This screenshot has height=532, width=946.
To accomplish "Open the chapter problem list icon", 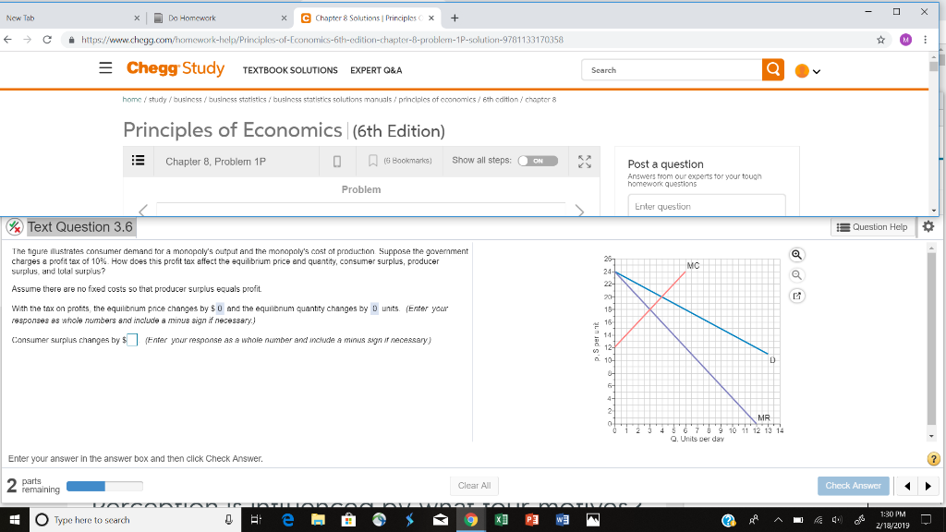I will pyautogui.click(x=138, y=161).
